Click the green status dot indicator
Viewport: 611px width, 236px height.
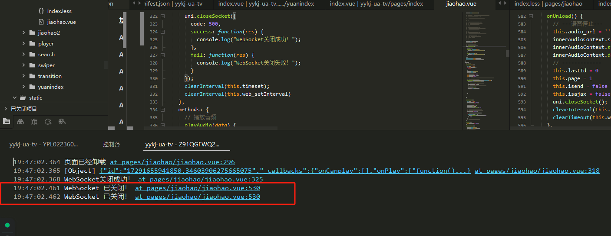pos(7,225)
